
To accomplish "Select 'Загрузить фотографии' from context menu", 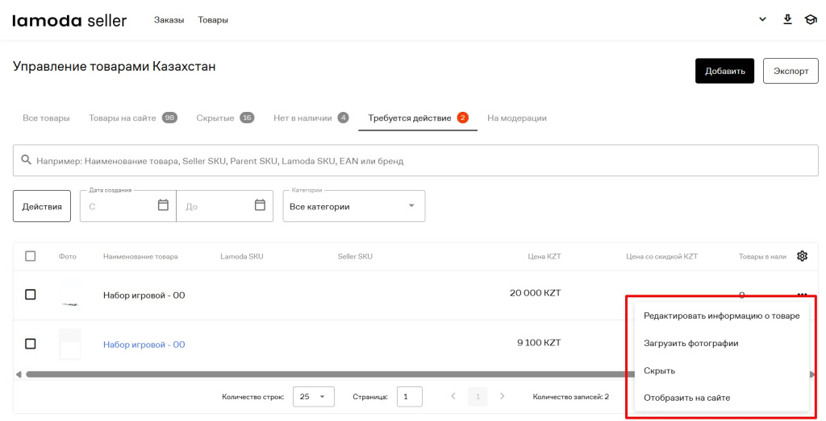I will coord(690,343).
